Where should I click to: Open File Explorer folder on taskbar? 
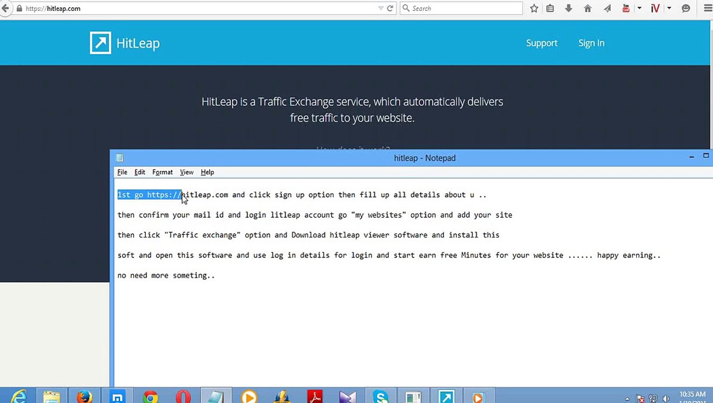point(52,396)
